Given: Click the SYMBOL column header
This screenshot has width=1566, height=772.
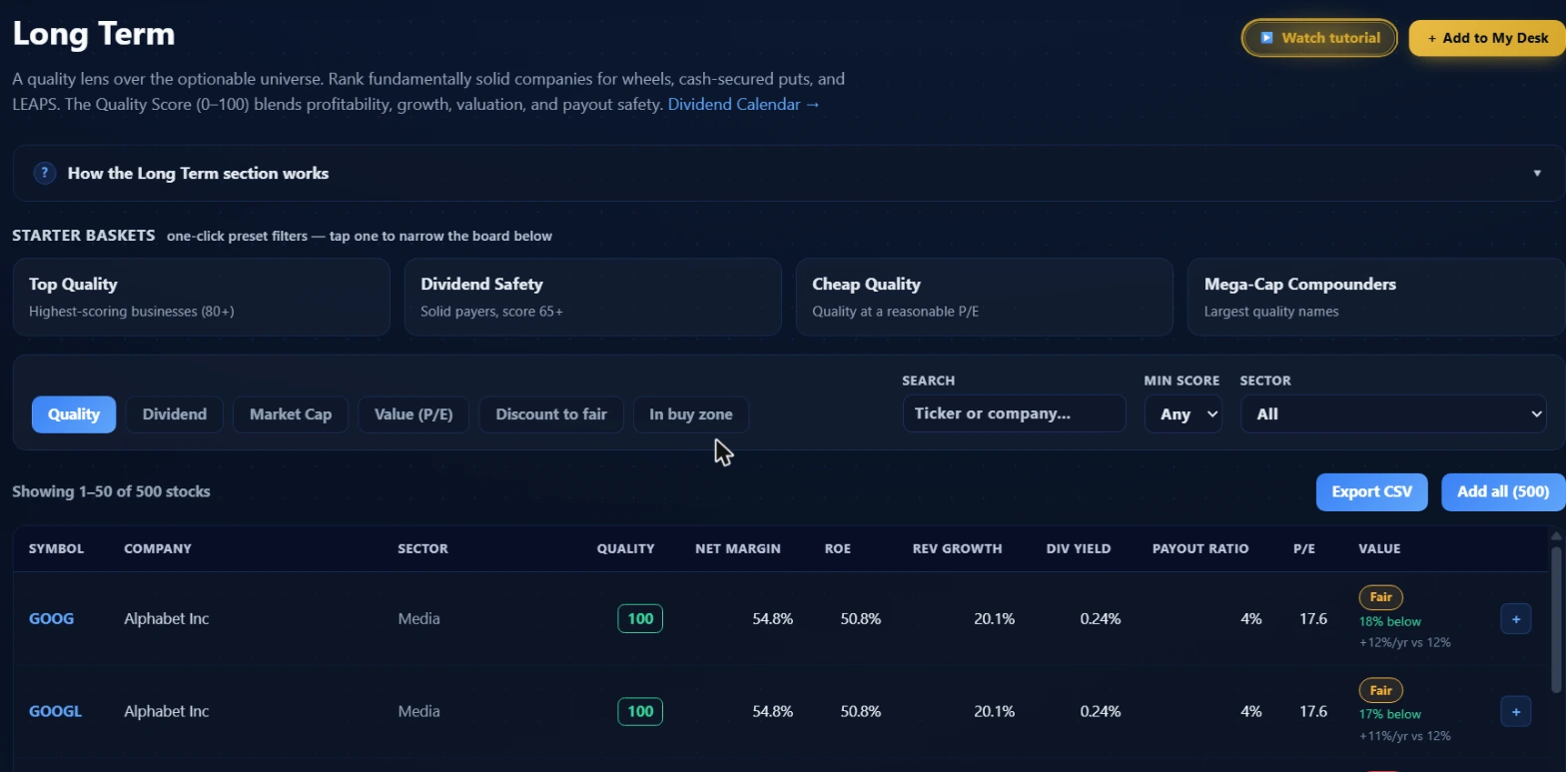Looking at the screenshot, I should (x=57, y=548).
